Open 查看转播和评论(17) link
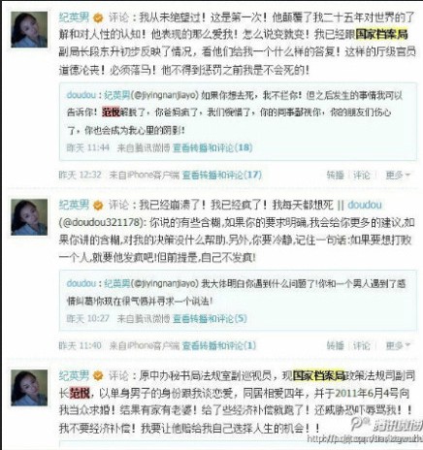The height and width of the screenshot is (450, 423). (222, 176)
